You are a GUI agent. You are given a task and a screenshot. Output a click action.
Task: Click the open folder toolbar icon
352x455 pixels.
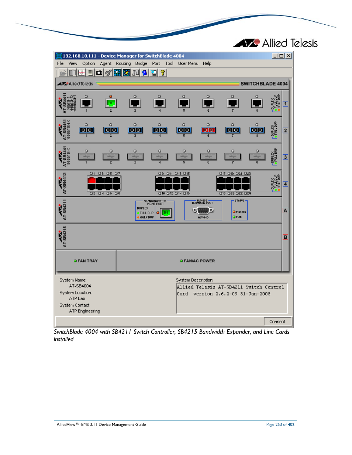tap(63, 73)
